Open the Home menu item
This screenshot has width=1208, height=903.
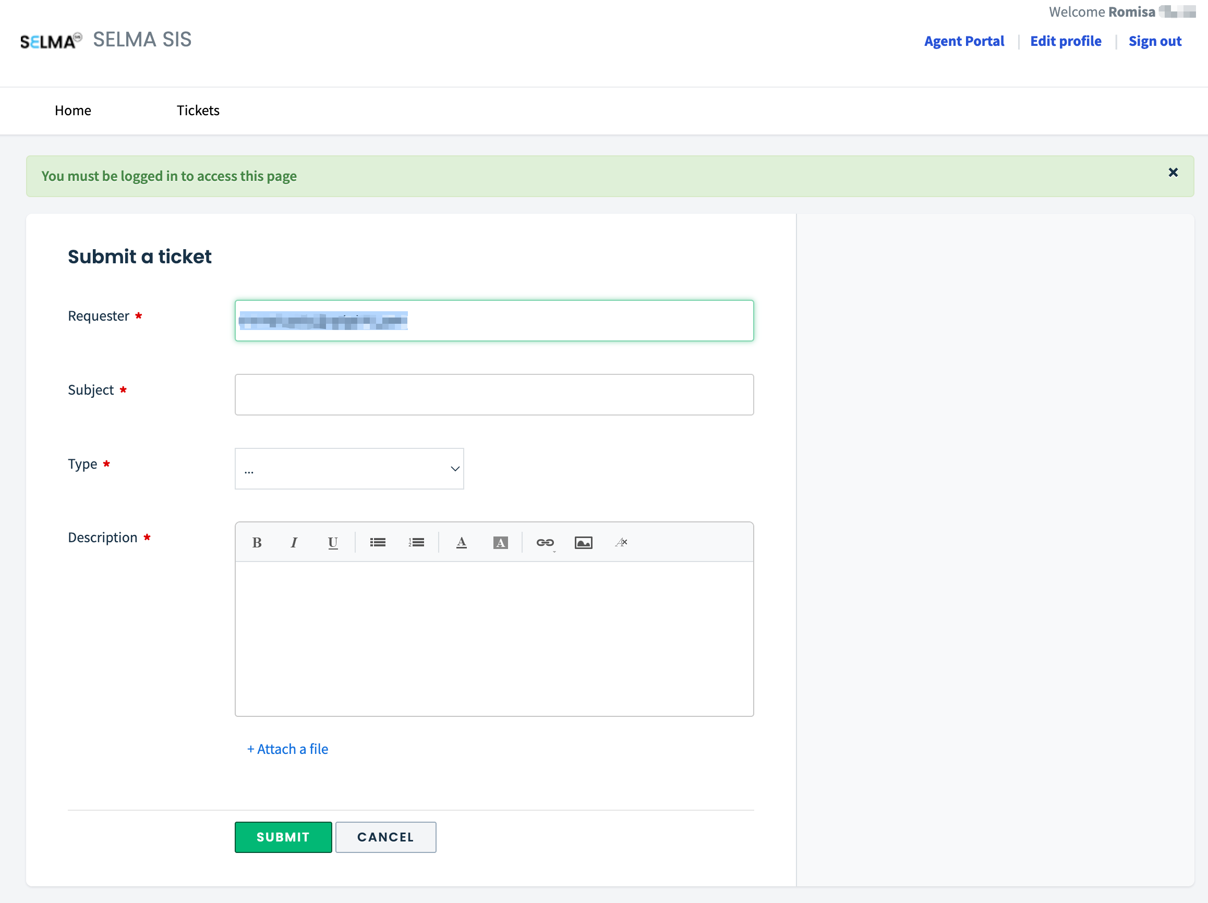(x=73, y=111)
